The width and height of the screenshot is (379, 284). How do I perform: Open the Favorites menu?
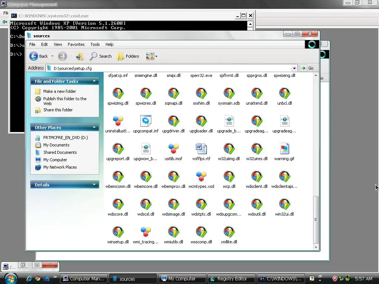(x=76, y=44)
